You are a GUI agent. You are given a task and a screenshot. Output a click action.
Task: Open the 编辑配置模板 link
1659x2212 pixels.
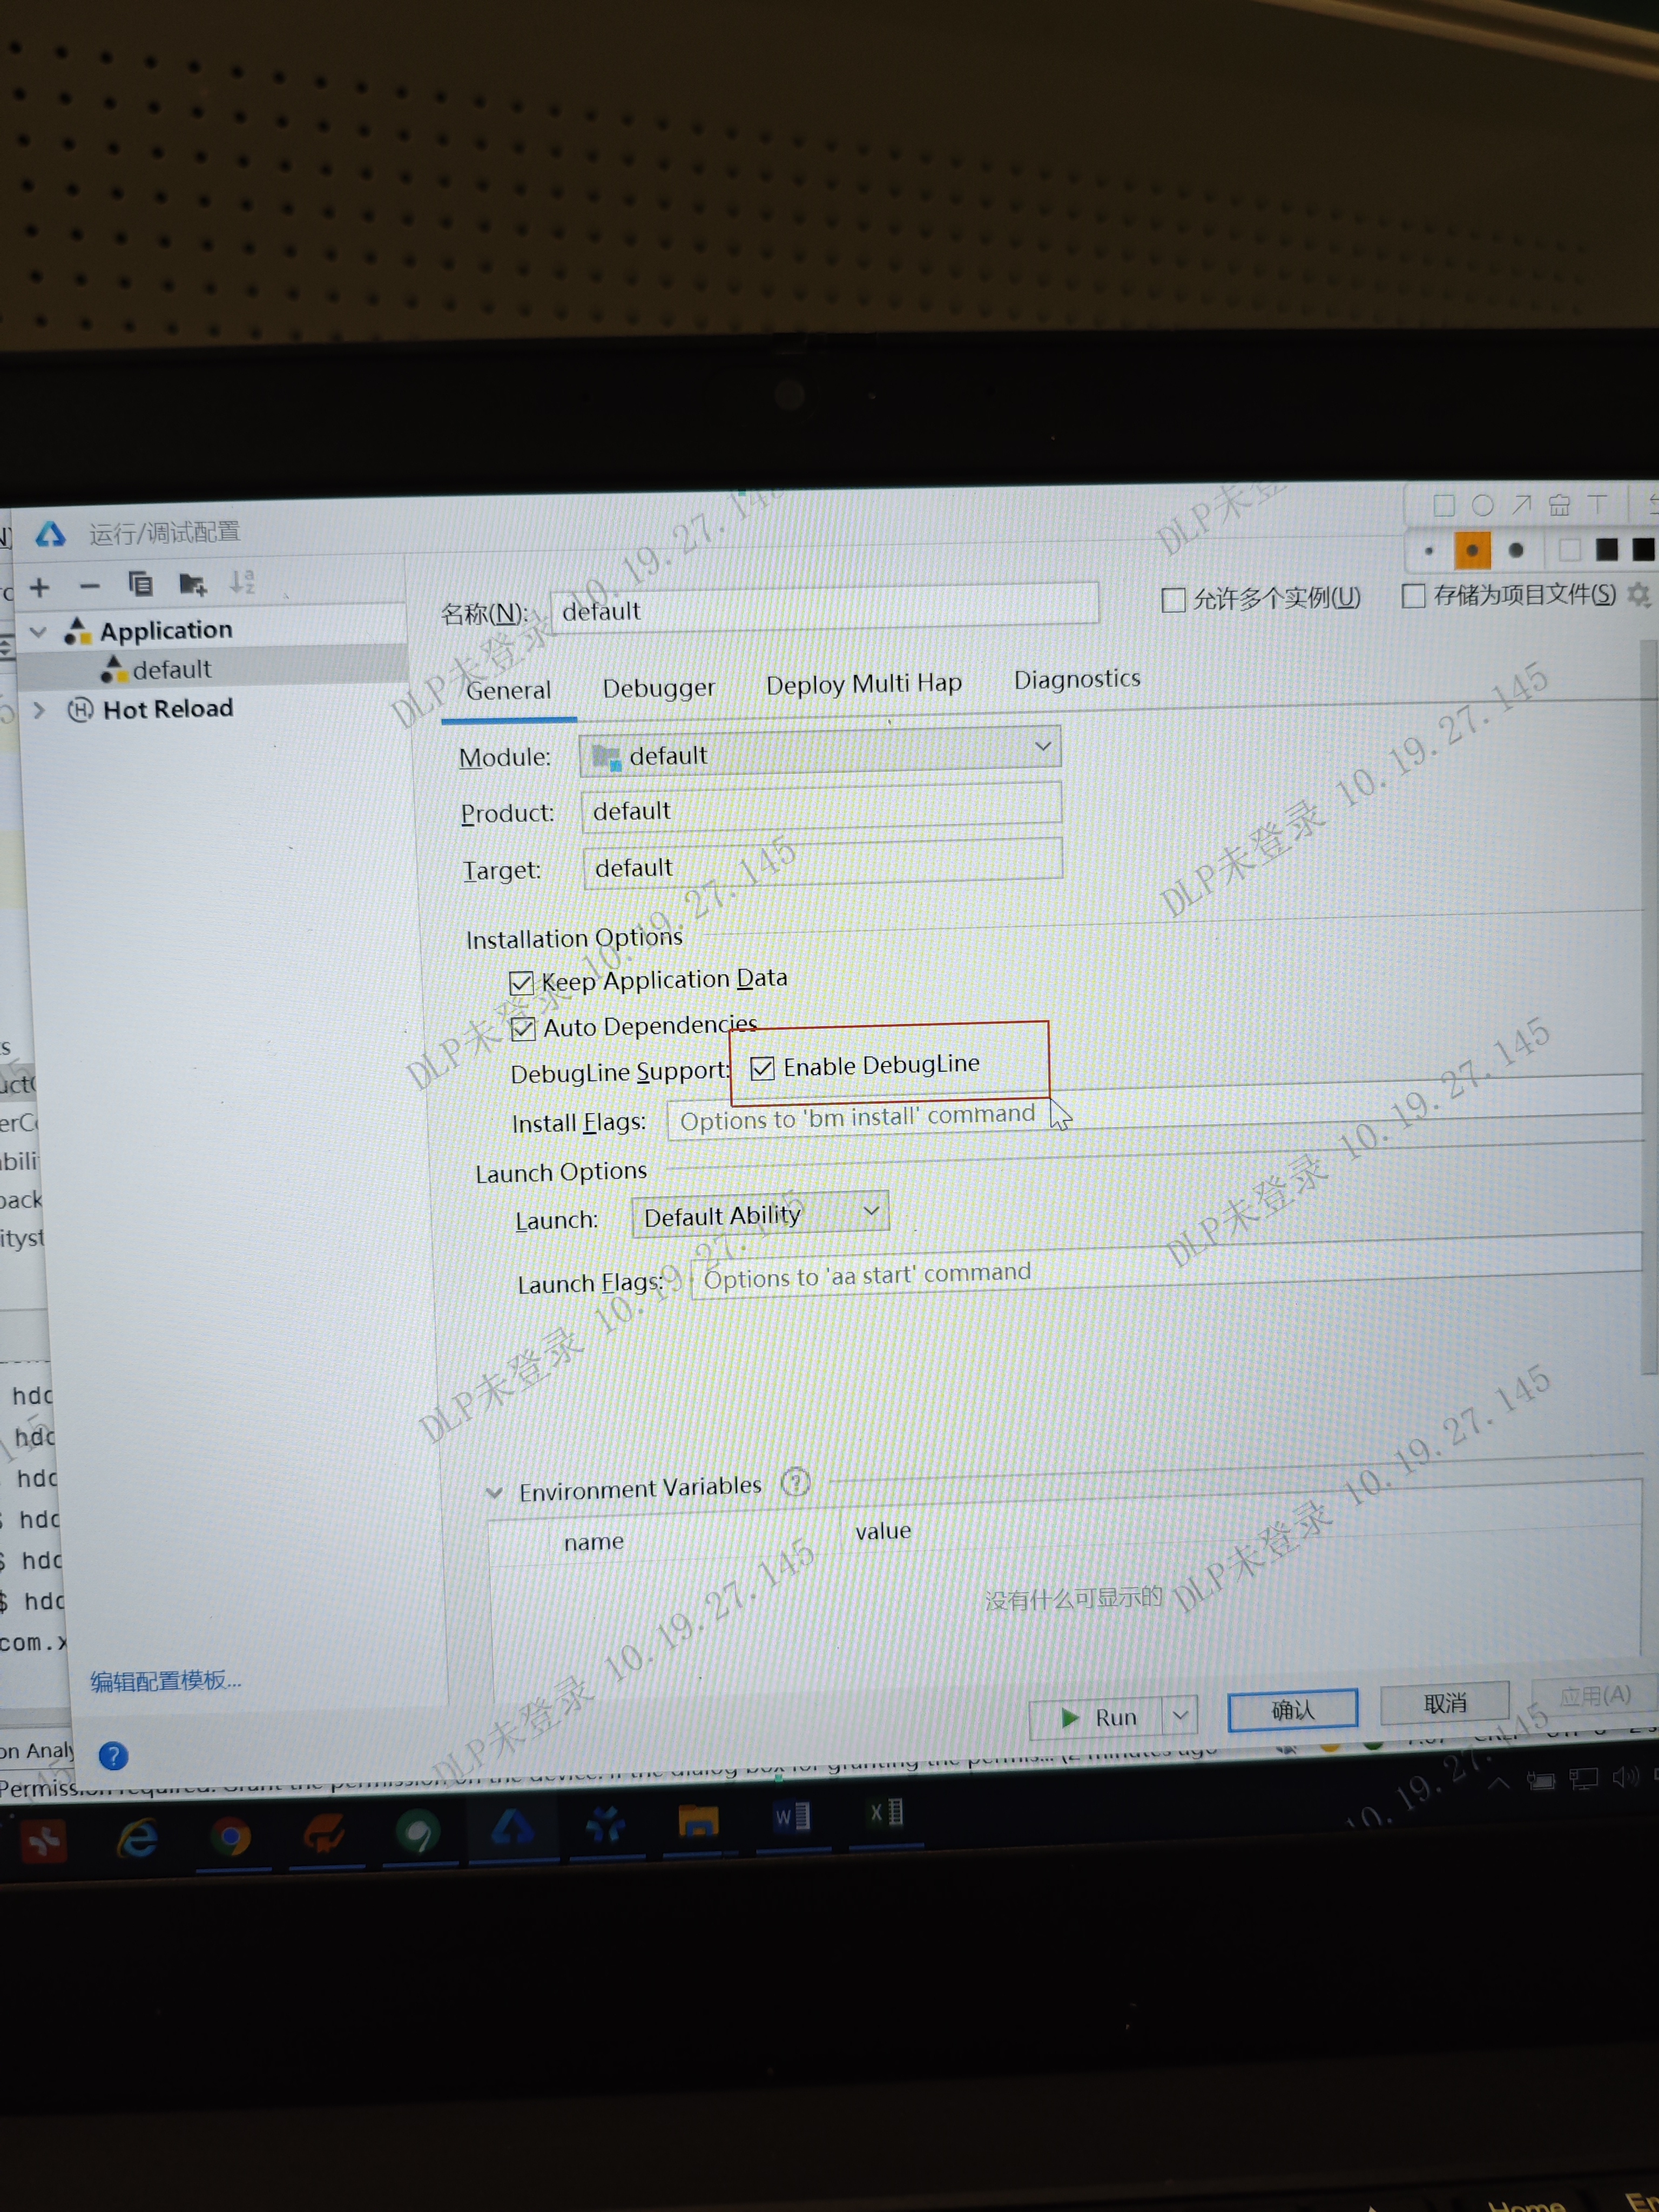tap(166, 1680)
